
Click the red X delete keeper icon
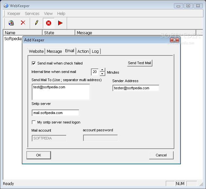click(x=23, y=23)
